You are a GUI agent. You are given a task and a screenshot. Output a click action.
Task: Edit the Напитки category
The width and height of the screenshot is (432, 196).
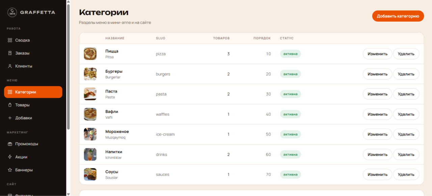pos(377,155)
